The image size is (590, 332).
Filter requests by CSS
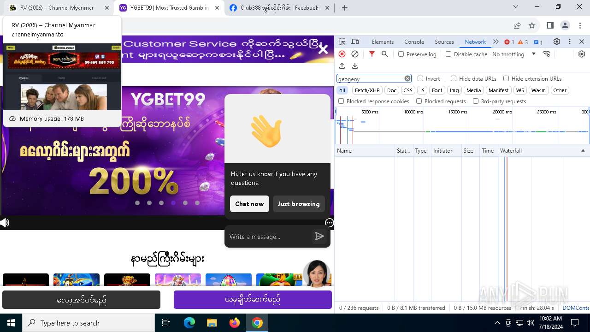pos(408,90)
